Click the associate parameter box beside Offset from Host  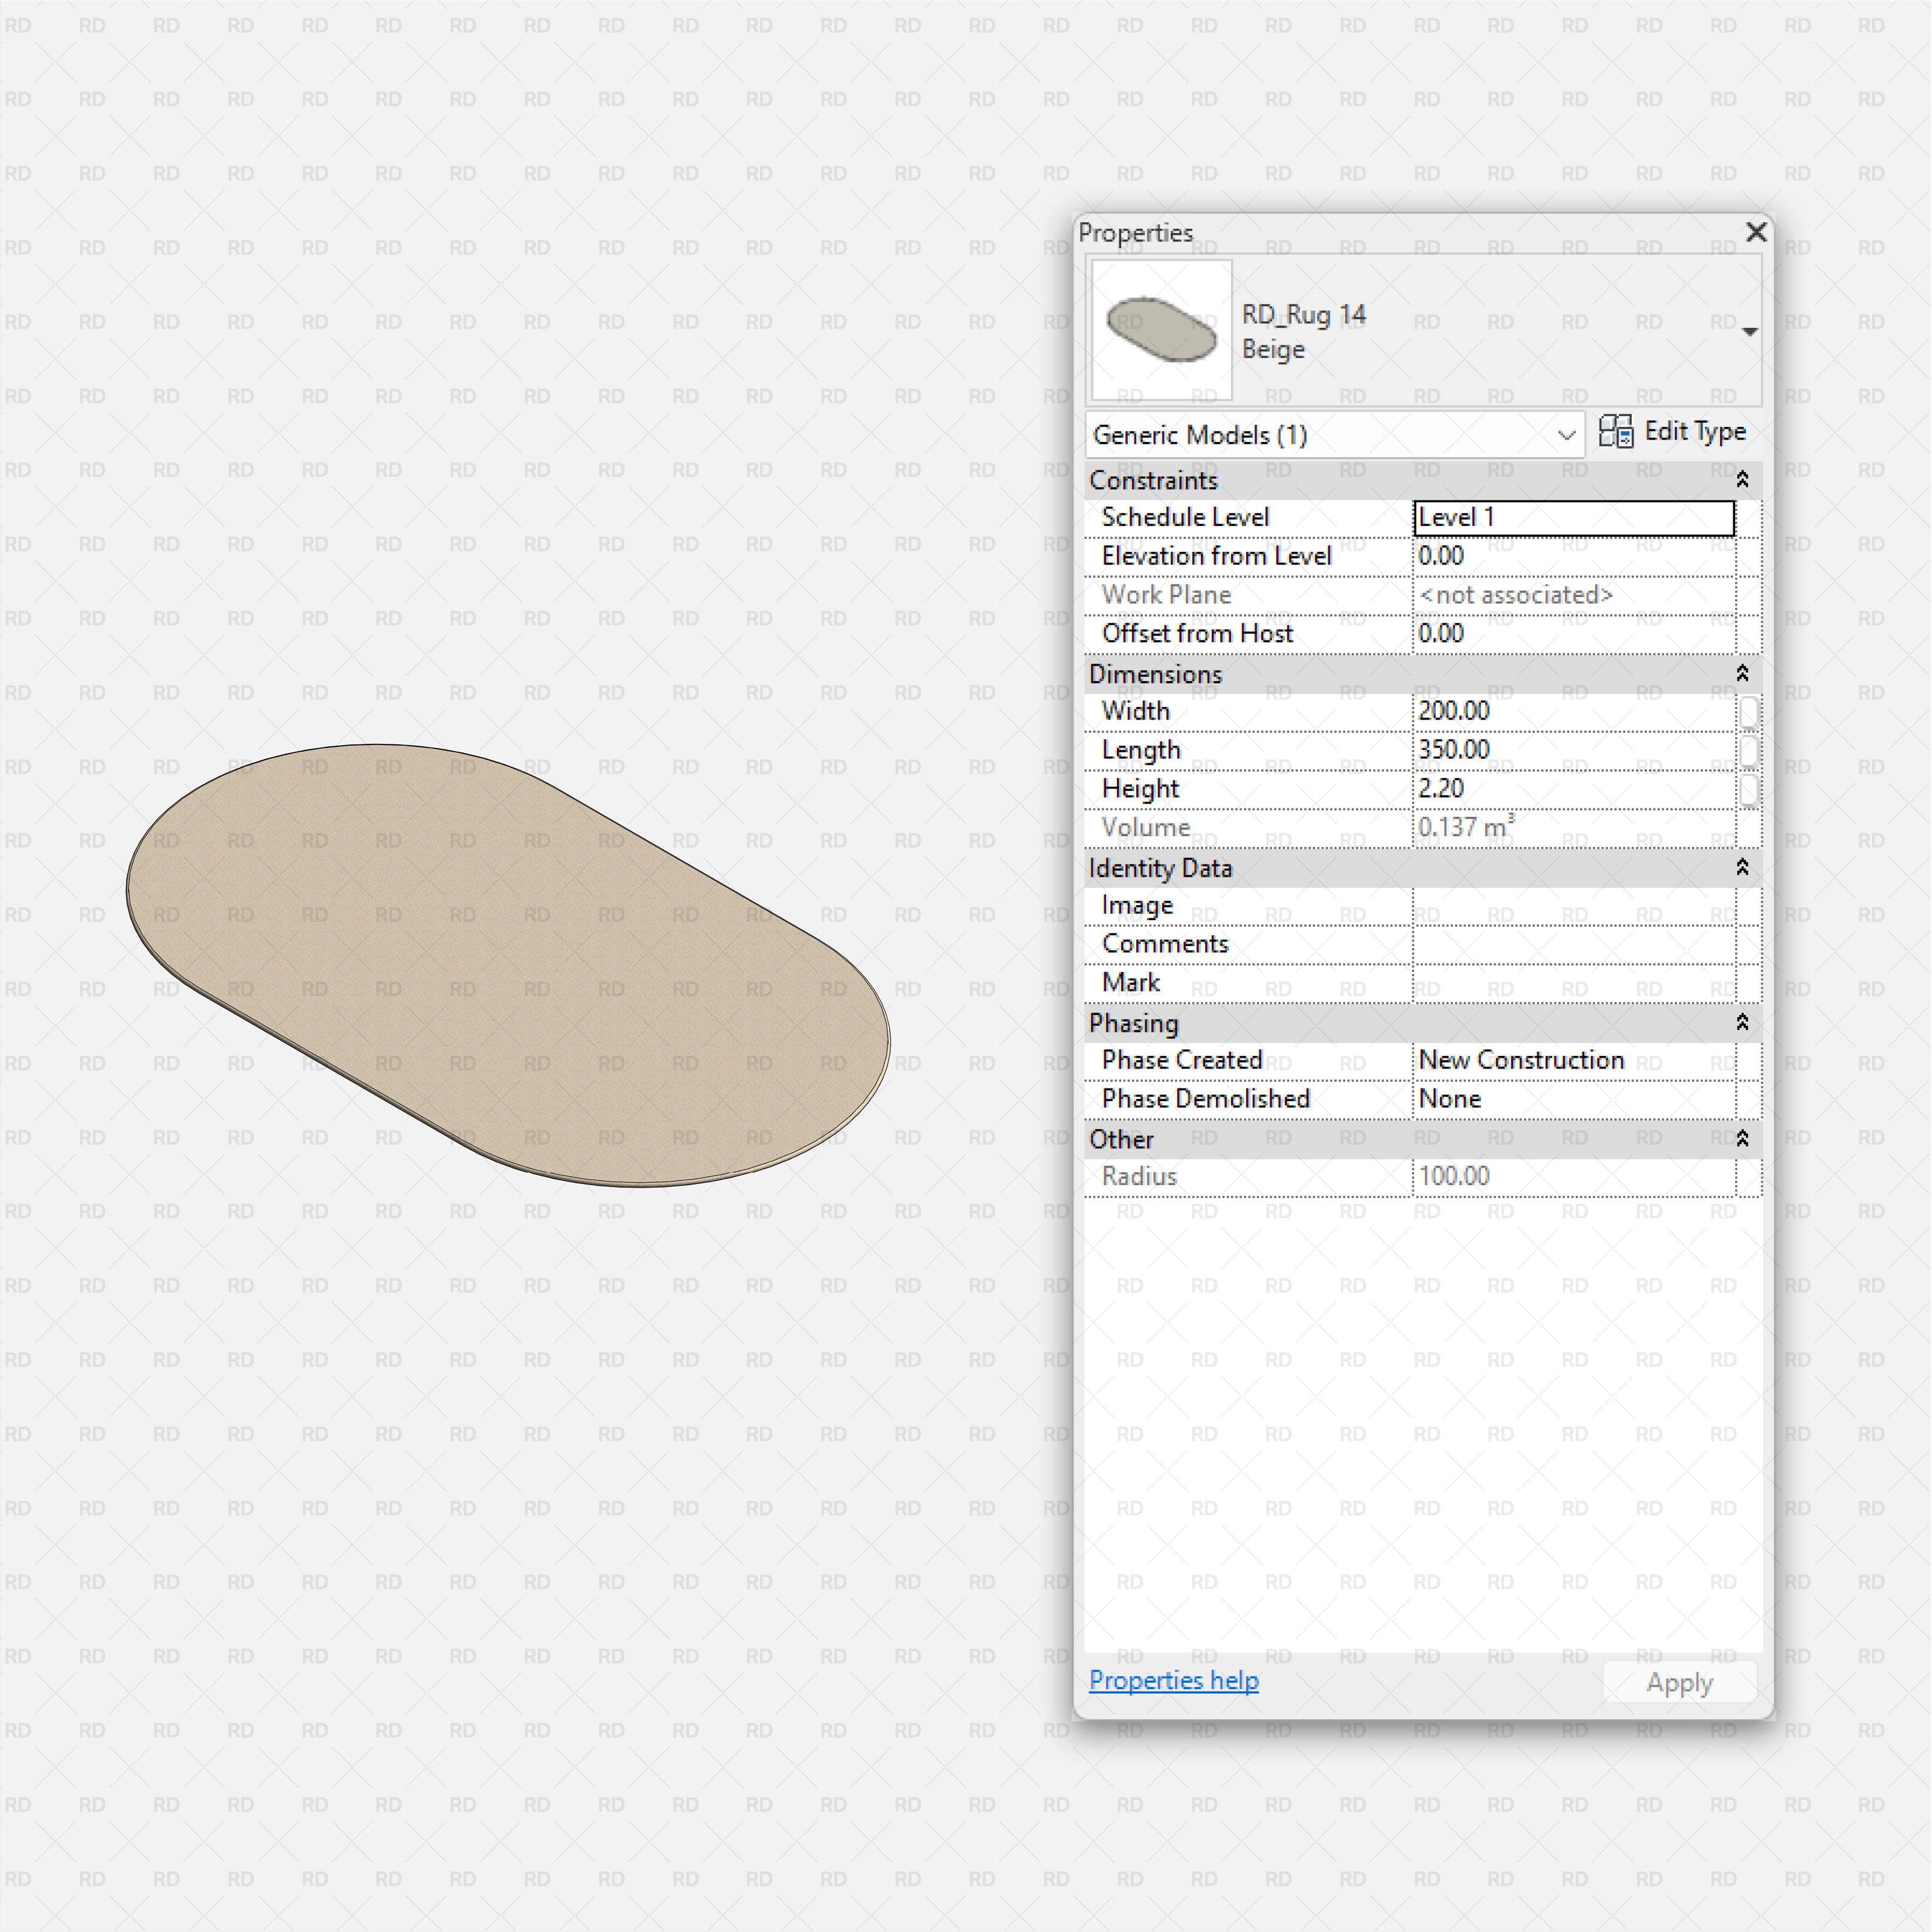(x=1750, y=633)
